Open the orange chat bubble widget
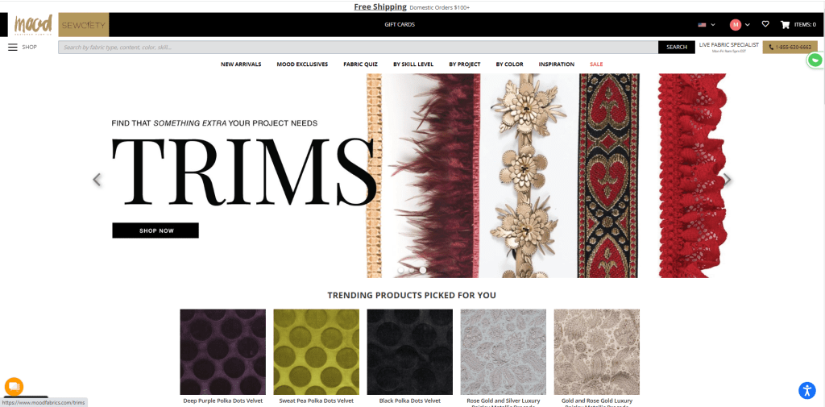This screenshot has width=825, height=407. (14, 385)
